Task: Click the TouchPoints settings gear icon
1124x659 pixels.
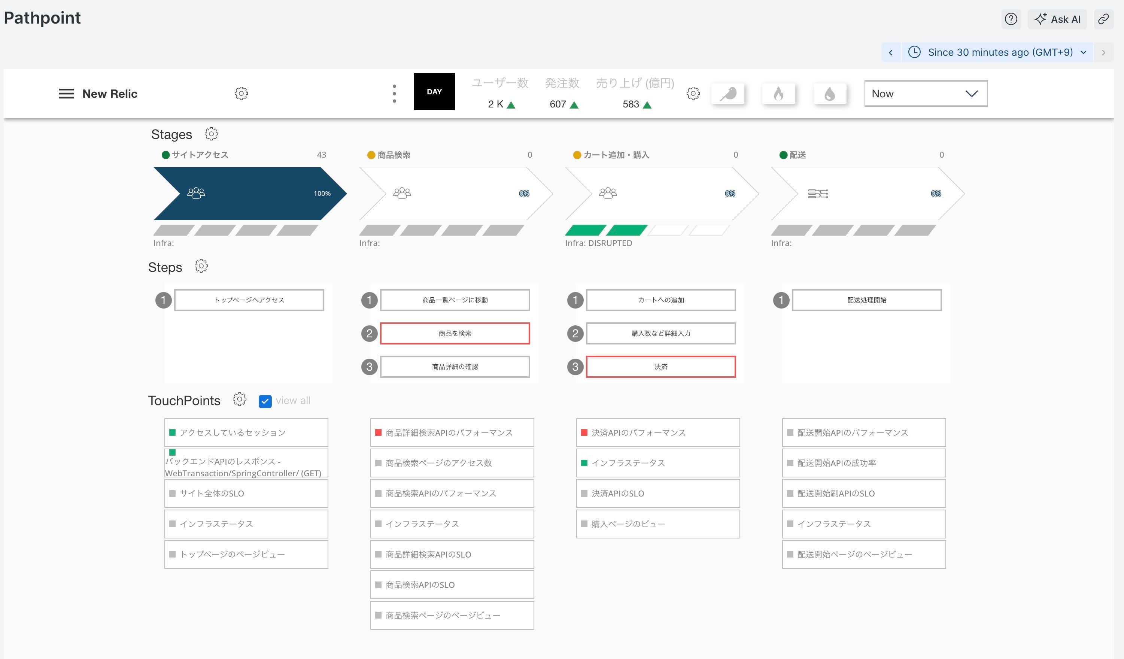Action: pos(239,400)
